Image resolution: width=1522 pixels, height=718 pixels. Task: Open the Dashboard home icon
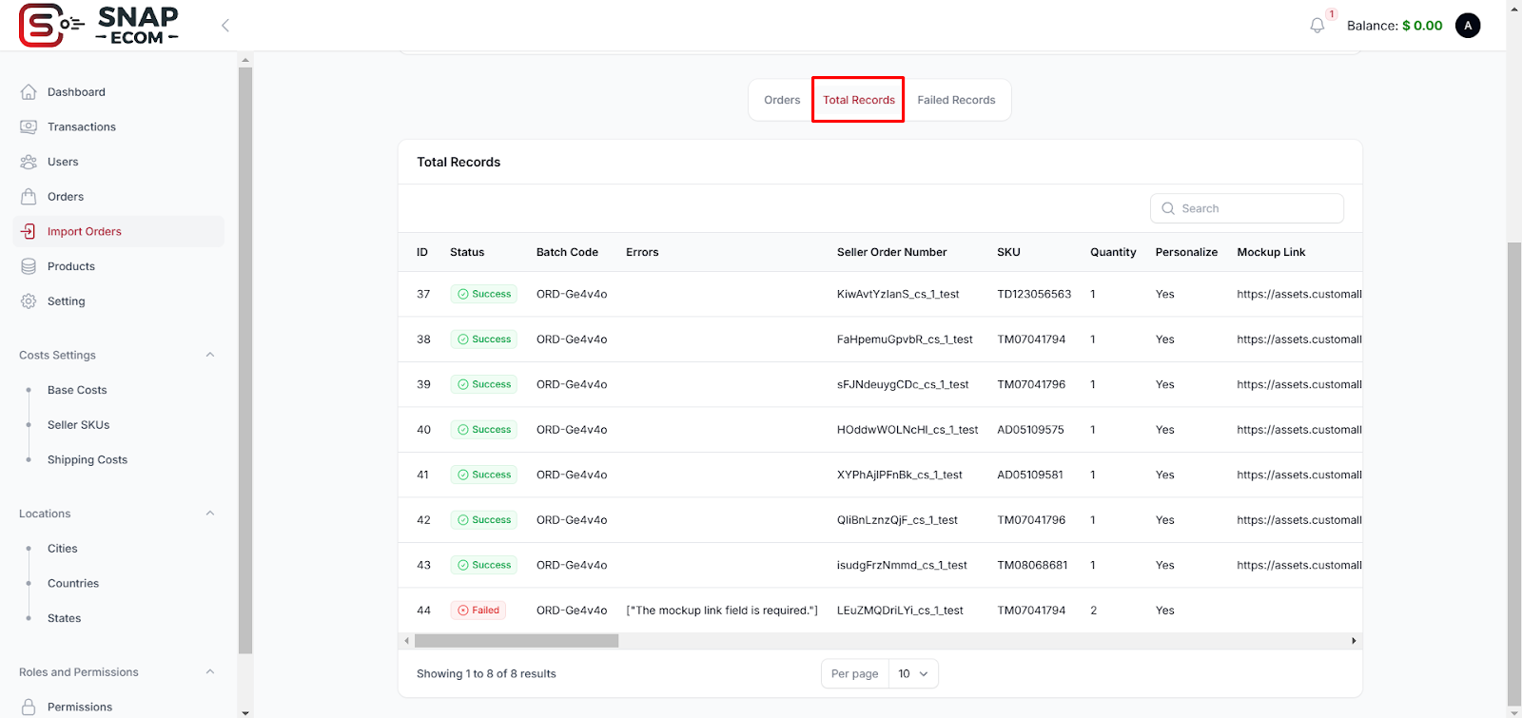pos(29,92)
